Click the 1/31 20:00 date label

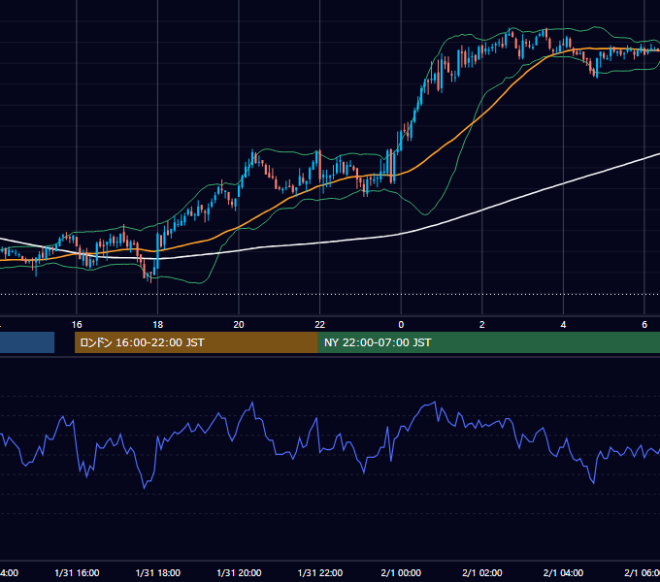coord(239,573)
